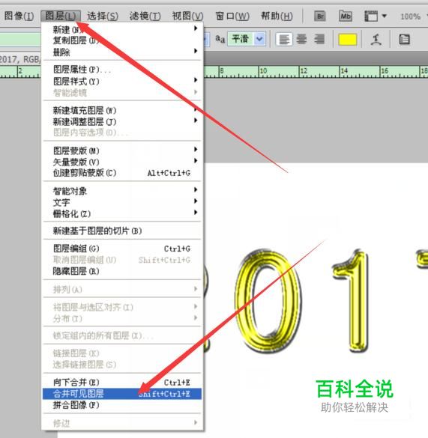Toggle the character panel icon

(x=404, y=40)
